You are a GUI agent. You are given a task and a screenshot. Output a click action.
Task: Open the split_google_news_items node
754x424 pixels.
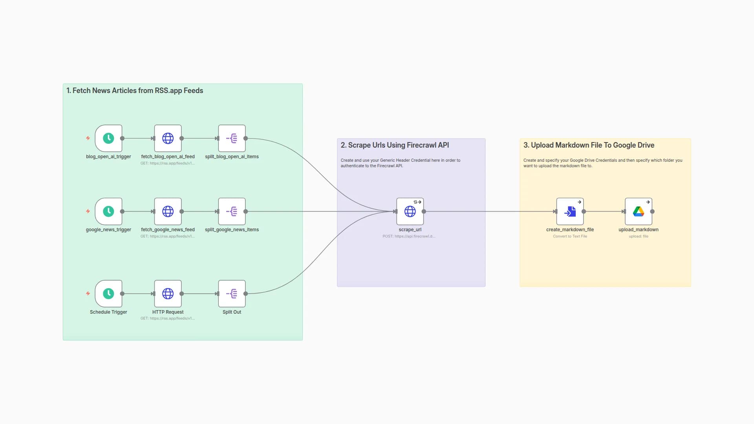click(232, 211)
